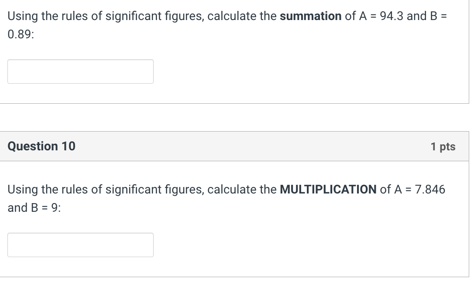Click the Question 10 title text

click(x=41, y=146)
